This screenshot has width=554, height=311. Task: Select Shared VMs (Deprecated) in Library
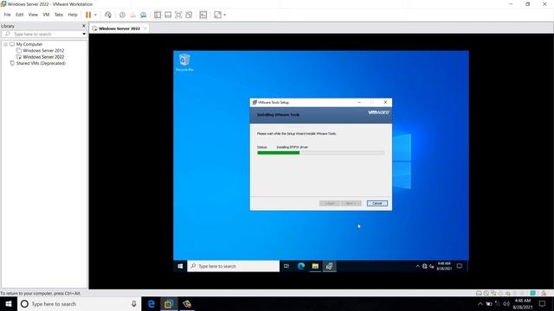pyautogui.click(x=41, y=63)
